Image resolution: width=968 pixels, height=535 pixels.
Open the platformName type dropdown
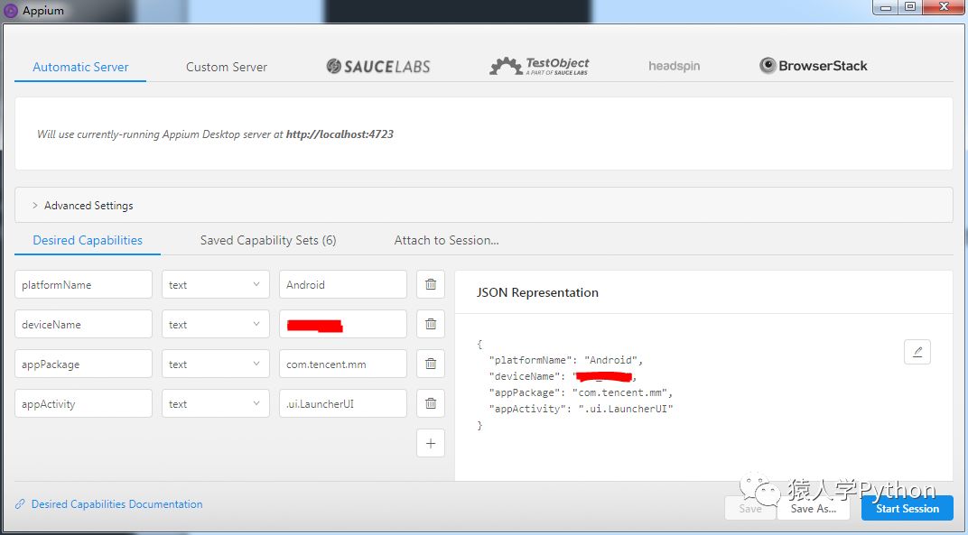(x=216, y=284)
